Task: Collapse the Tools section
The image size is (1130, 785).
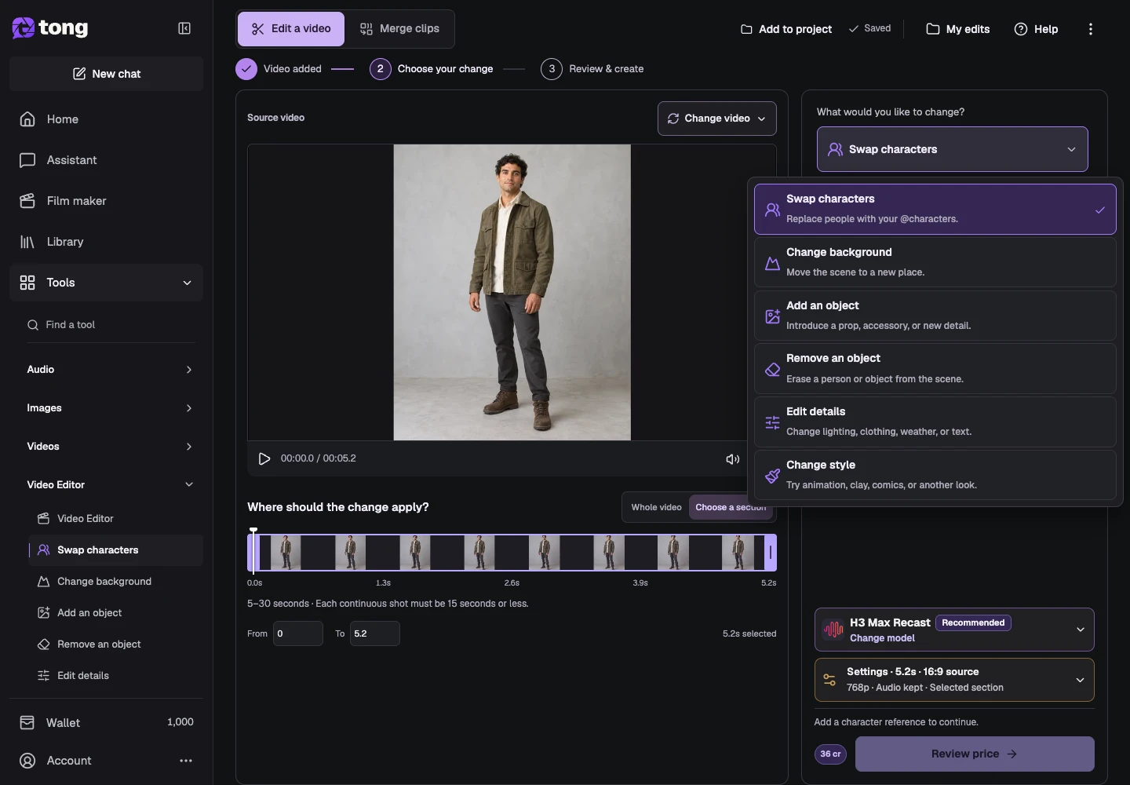Action: pyautogui.click(x=107, y=283)
